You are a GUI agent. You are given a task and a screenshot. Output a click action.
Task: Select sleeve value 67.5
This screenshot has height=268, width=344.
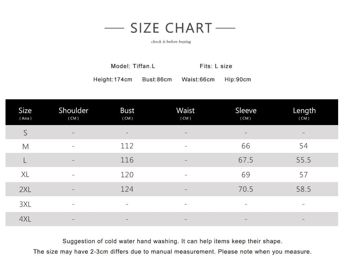coord(246,160)
